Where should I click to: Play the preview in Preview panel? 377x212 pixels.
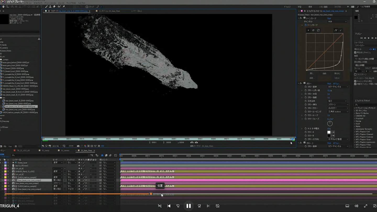coord(369,38)
